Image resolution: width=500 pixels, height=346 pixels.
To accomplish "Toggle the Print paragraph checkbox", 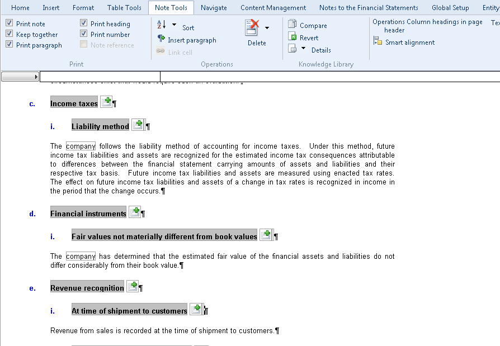I will (10, 44).
